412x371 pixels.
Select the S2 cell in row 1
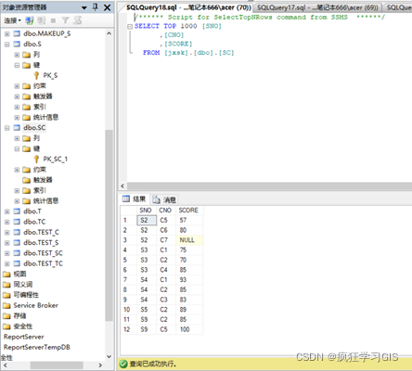(147, 220)
